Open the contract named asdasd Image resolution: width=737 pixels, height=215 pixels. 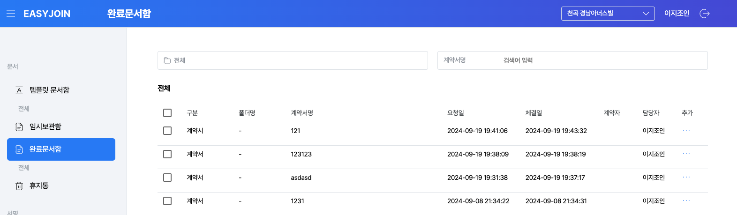(301, 178)
